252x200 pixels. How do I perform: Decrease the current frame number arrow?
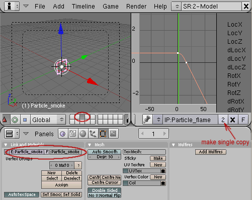click(142, 134)
